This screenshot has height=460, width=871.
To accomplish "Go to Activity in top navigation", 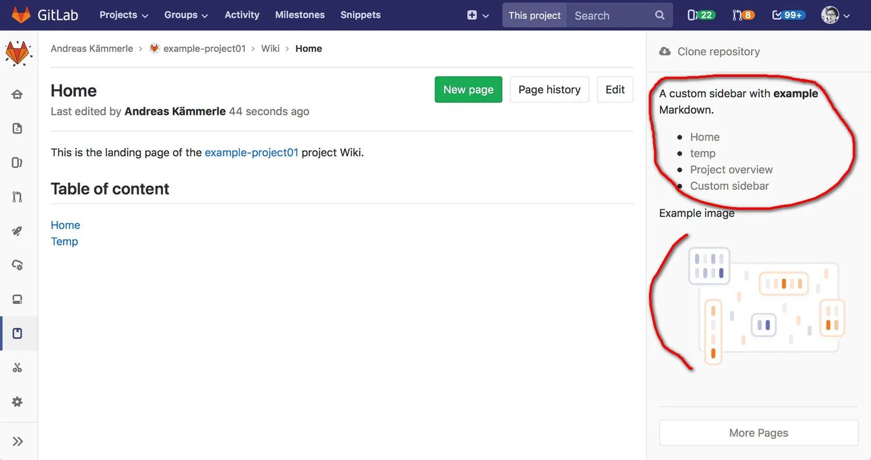I will tap(242, 15).
